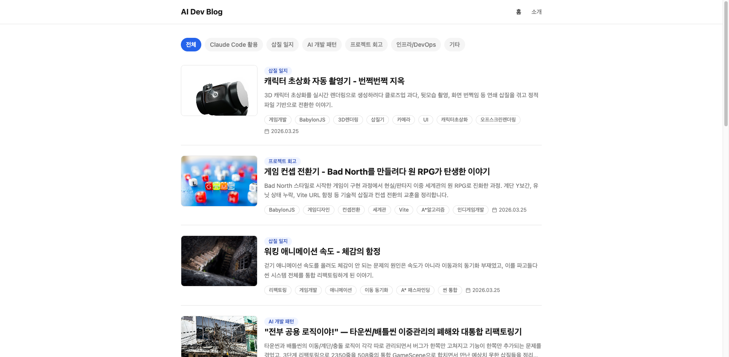Choose the 인프라/DevOps category filter
729x357 pixels.
click(416, 45)
